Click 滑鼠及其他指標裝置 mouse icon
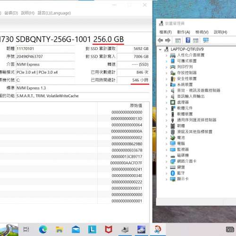This screenshot has width=236, height=236. (x=173, y=132)
